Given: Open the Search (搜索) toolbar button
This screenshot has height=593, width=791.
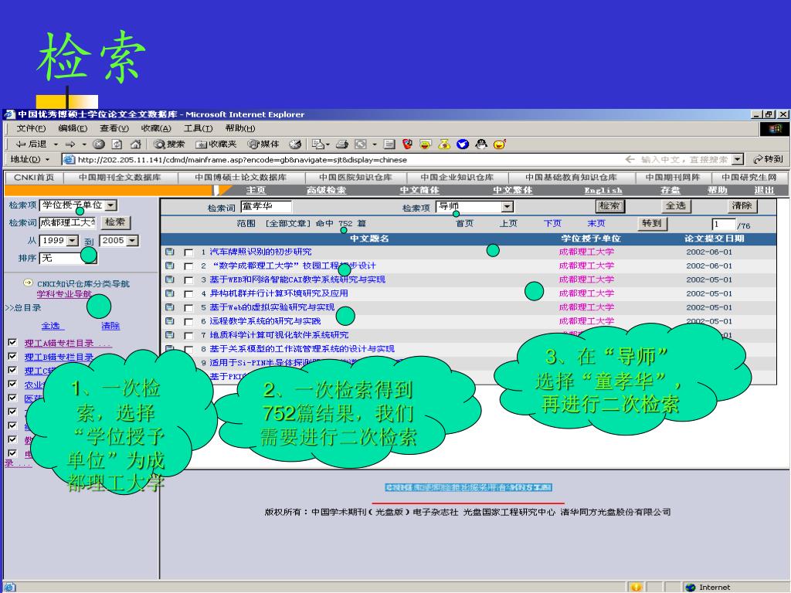Looking at the screenshot, I should click(x=169, y=144).
